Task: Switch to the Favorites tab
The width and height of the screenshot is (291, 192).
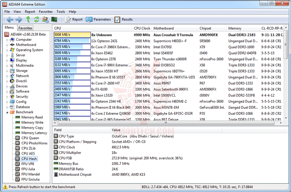Action: pos(25,28)
